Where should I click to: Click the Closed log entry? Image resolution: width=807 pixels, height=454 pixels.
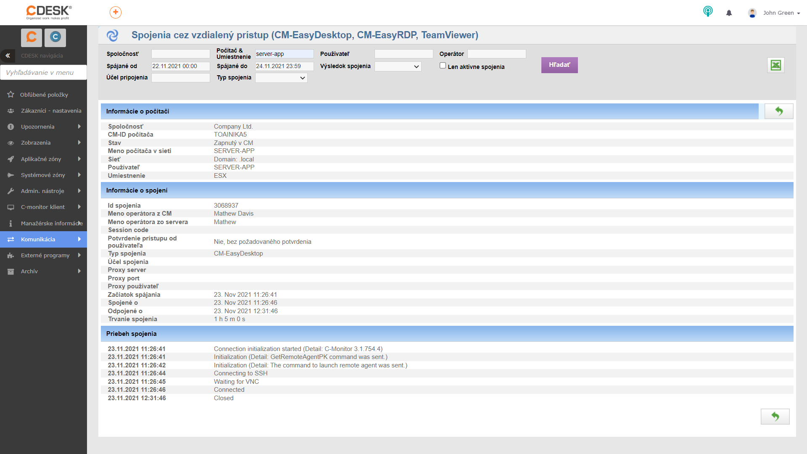[224, 398]
